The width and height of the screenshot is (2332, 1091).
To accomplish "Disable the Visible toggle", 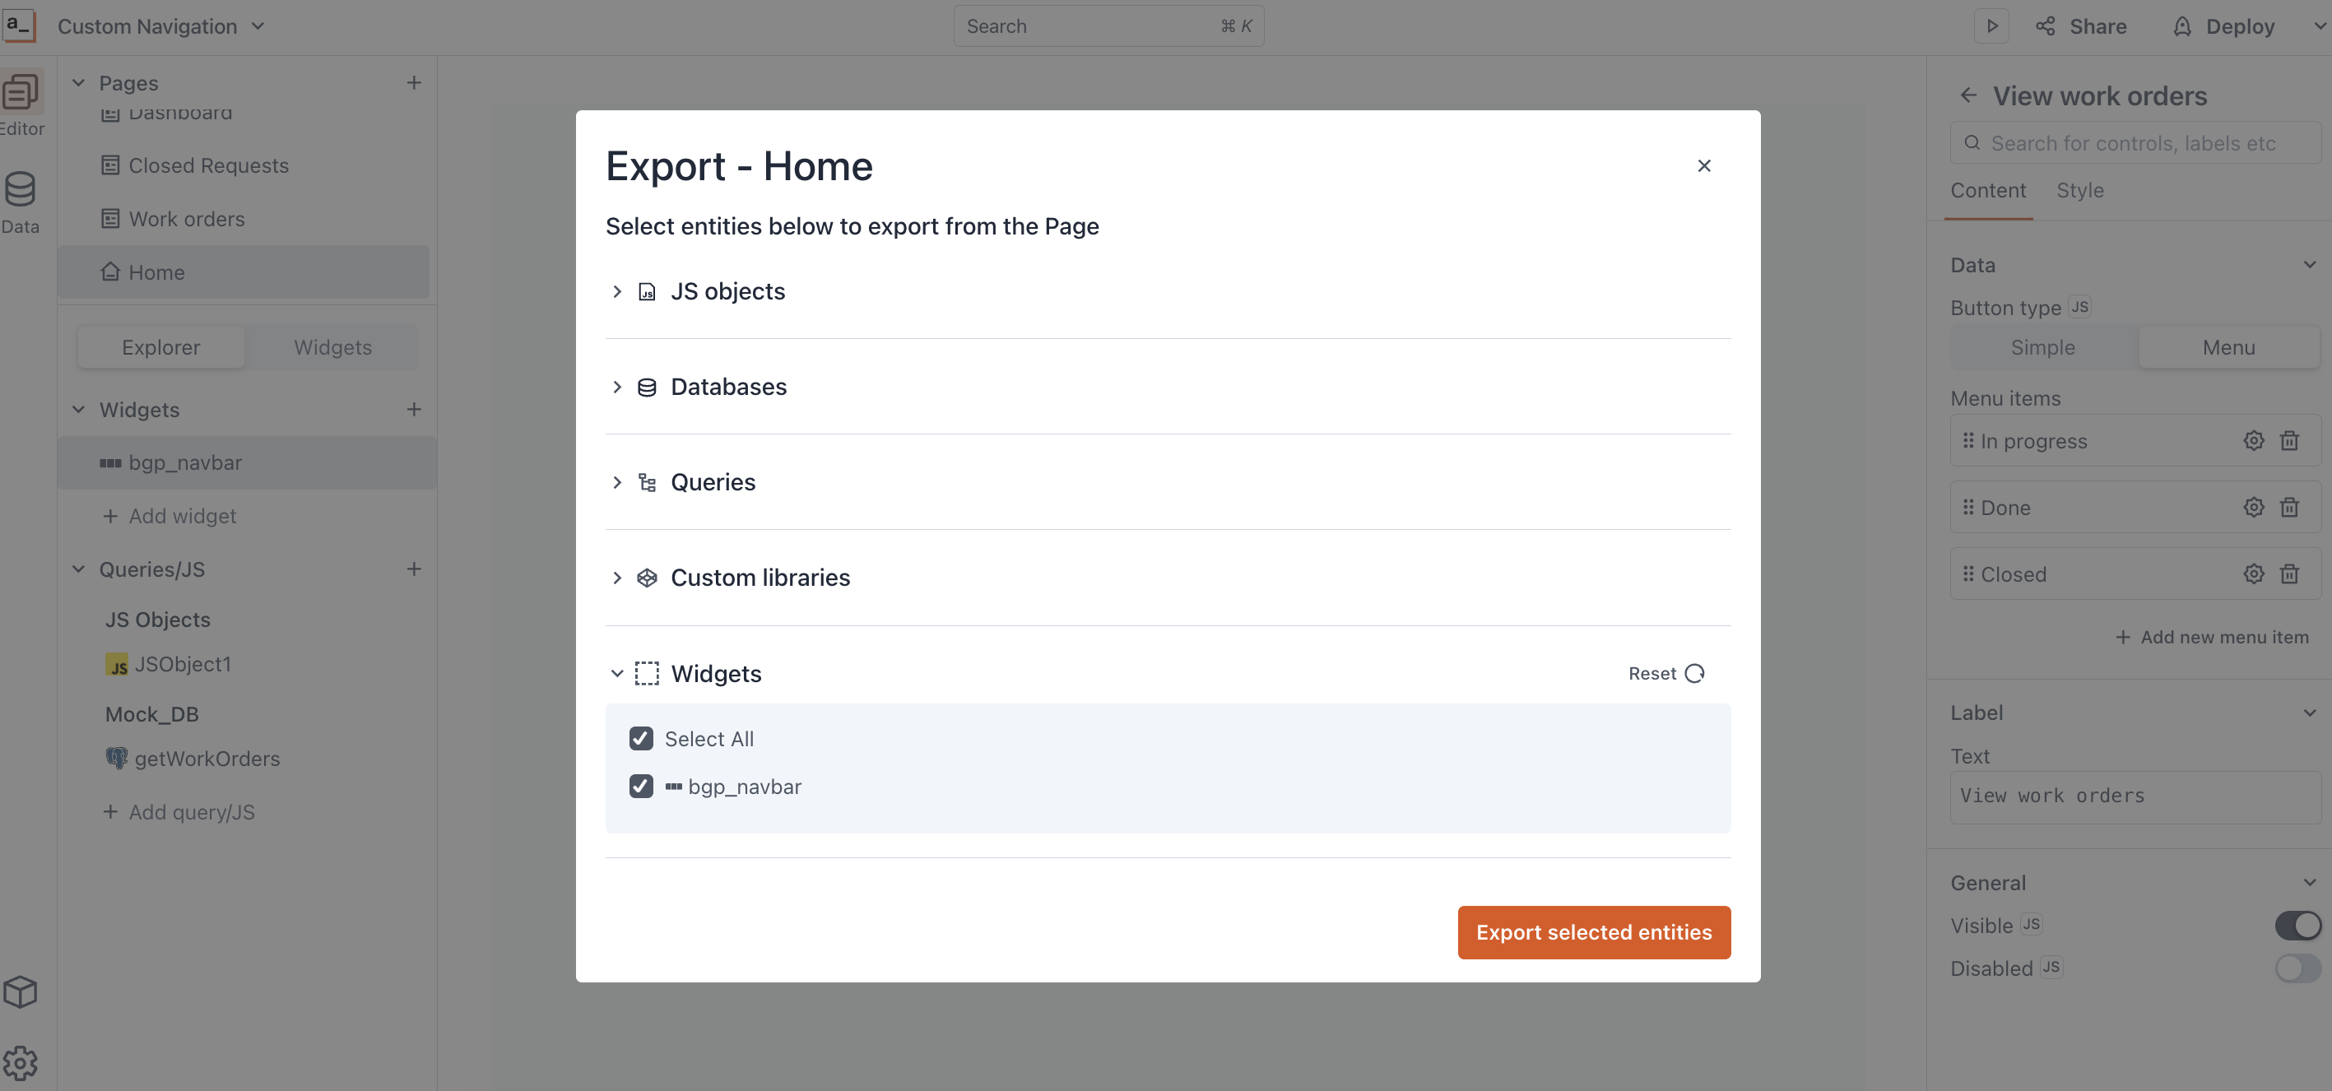I will pos(2297,926).
